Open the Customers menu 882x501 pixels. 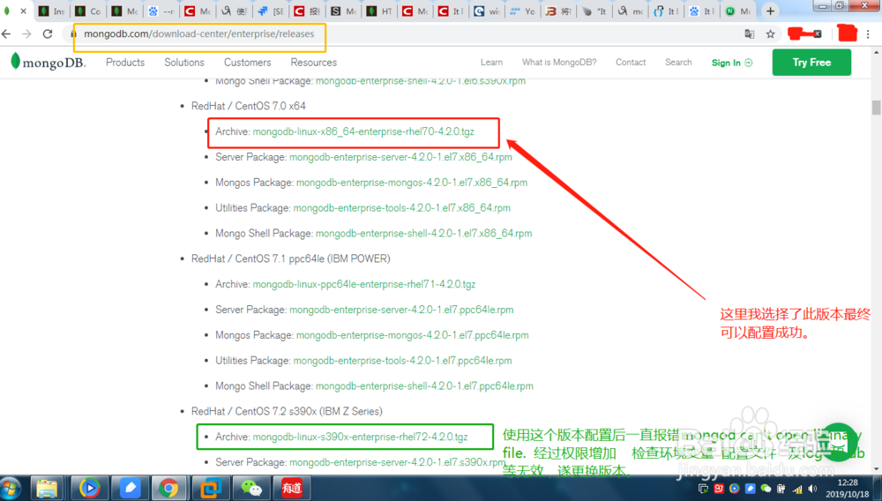click(248, 63)
